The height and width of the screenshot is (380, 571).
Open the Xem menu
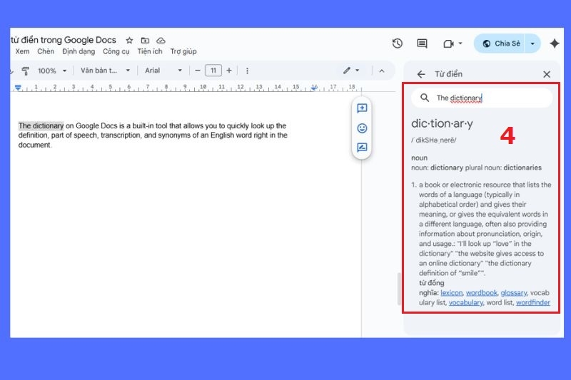coord(22,51)
